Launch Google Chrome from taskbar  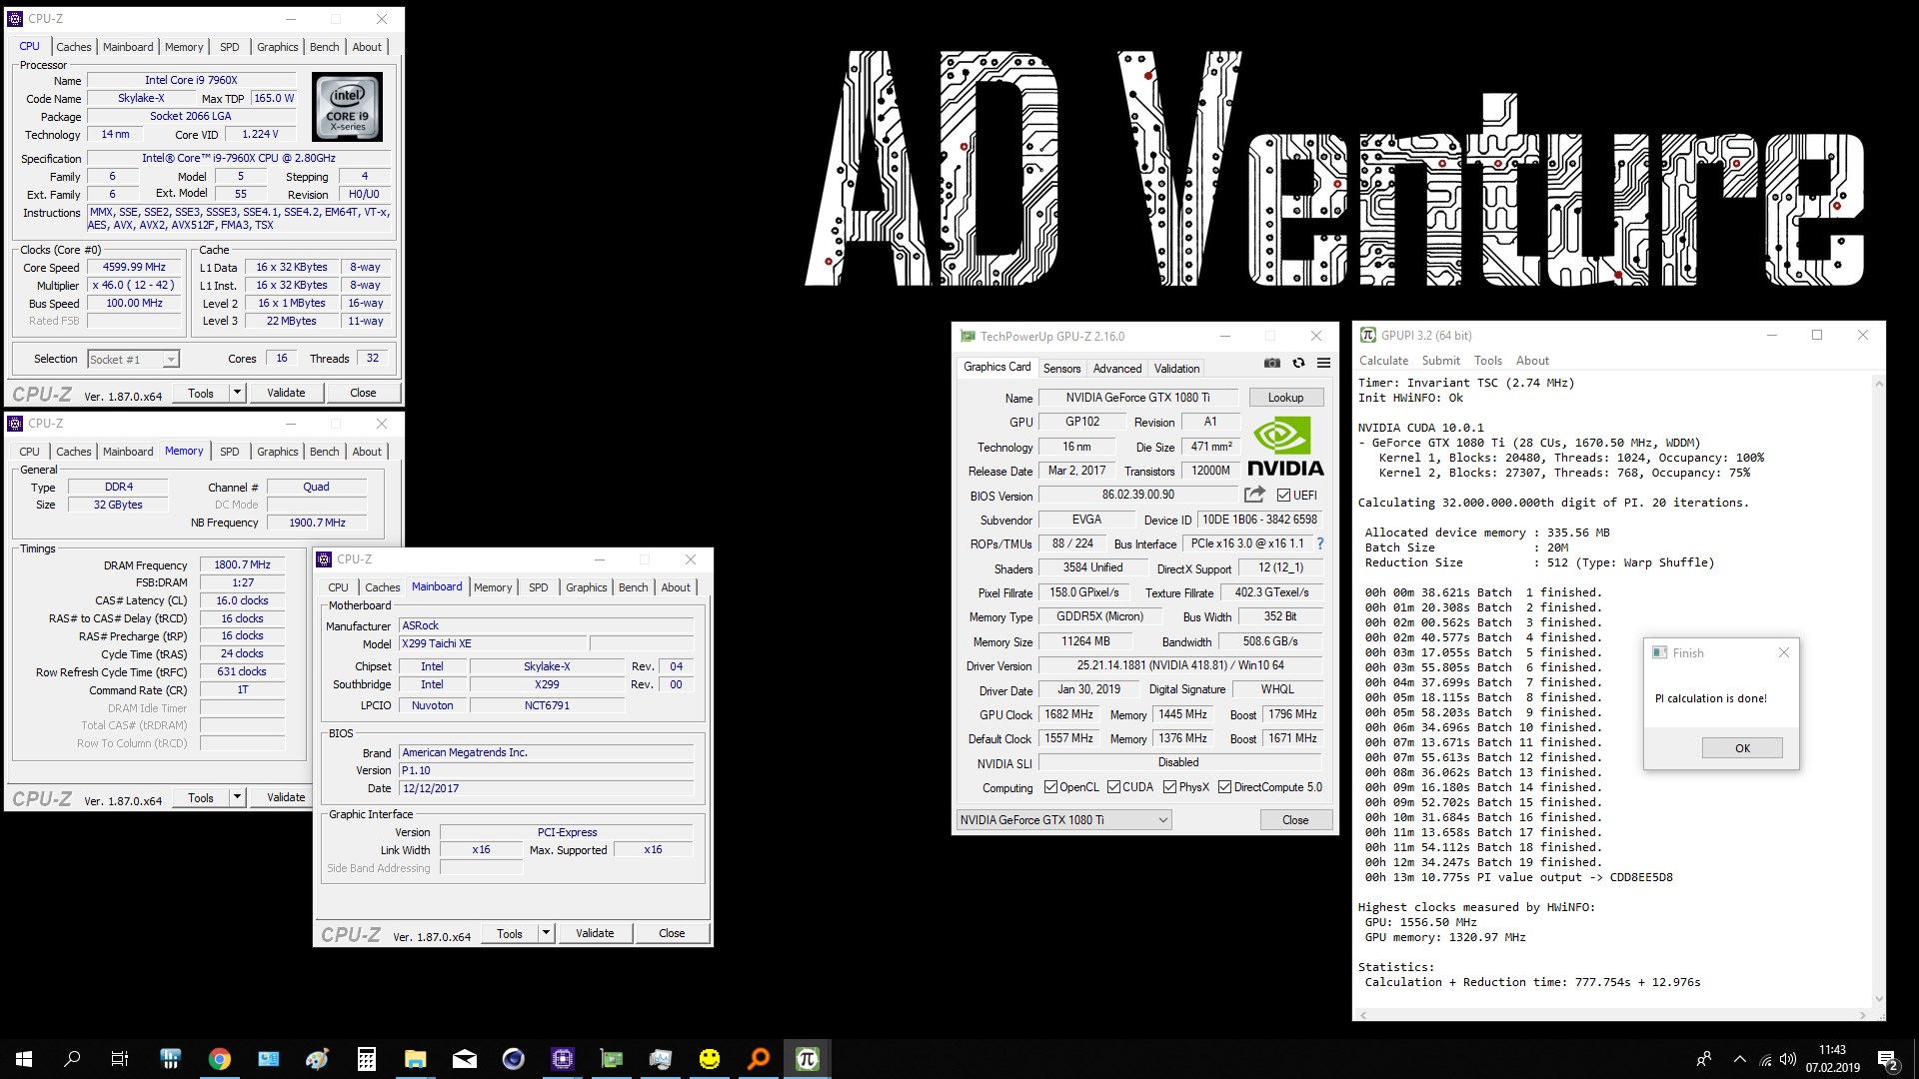(219, 1059)
